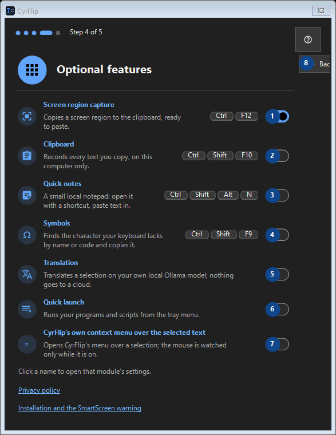Viewport: 336px width, 435px height.
Task: Turn on the Quick launch toggle
Action: (x=278, y=309)
